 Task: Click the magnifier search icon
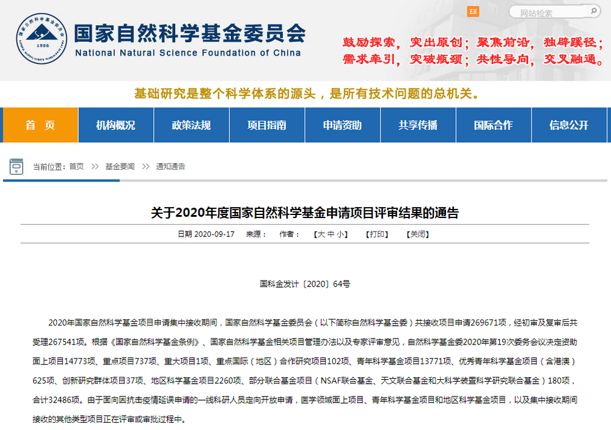point(594,11)
